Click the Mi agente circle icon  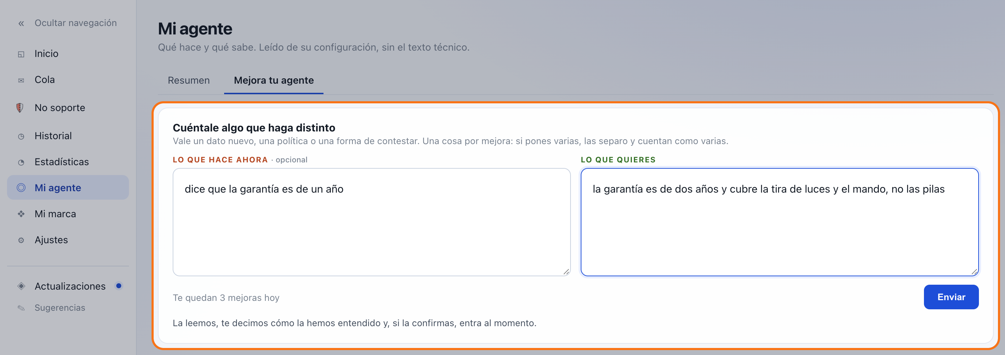point(21,188)
